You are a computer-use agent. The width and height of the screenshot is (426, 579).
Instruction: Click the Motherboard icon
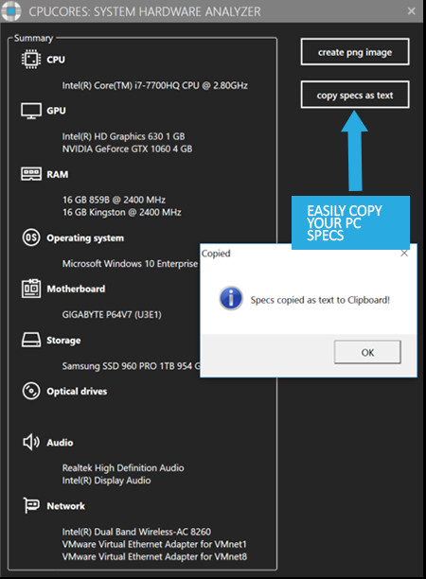pyautogui.click(x=31, y=289)
